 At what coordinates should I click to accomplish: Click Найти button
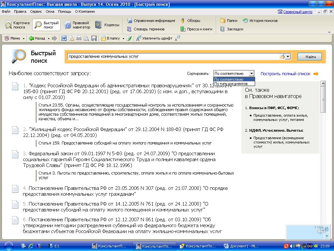tap(310, 57)
